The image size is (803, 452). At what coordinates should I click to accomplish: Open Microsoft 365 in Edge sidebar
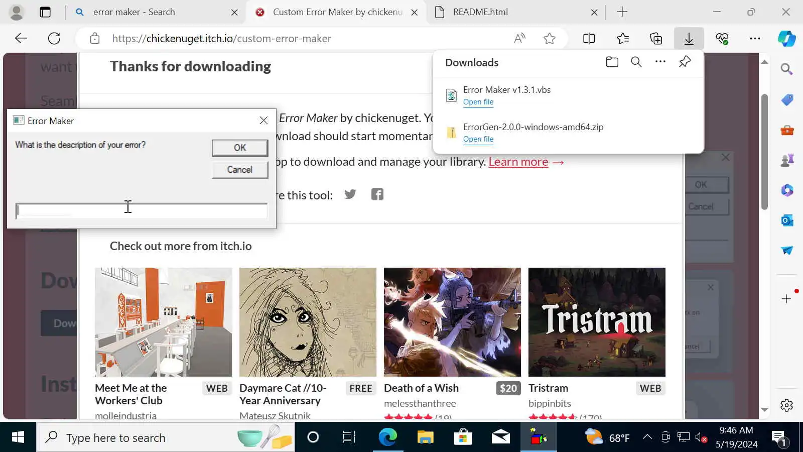[x=787, y=190]
